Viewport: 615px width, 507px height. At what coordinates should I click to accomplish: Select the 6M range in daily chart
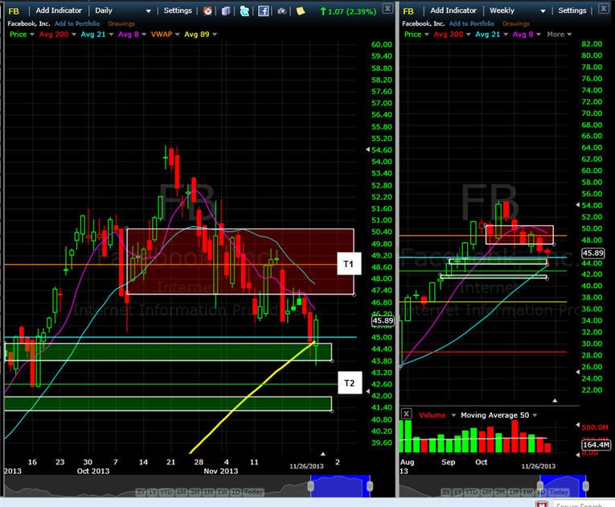182,492
